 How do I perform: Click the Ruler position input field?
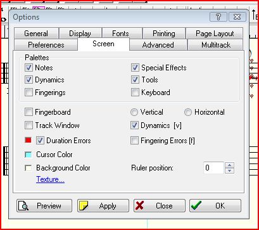(x=213, y=168)
